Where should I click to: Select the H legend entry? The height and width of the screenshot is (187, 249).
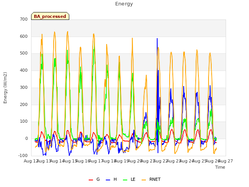(x=111, y=179)
